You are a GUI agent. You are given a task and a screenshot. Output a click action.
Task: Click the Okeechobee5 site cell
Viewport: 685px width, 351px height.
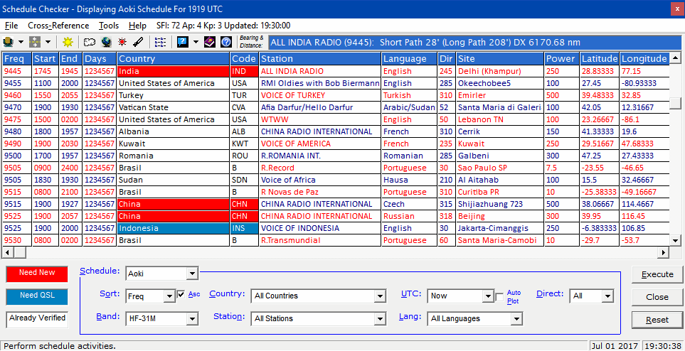coord(500,83)
